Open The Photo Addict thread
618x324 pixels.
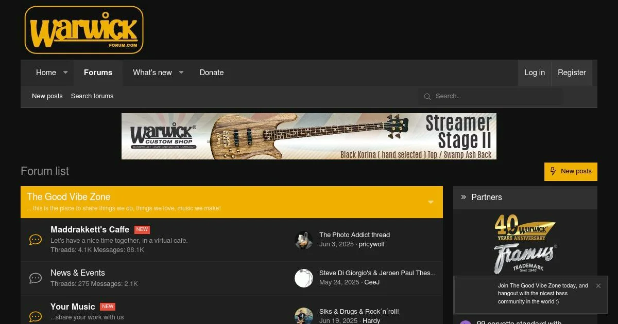pos(354,235)
